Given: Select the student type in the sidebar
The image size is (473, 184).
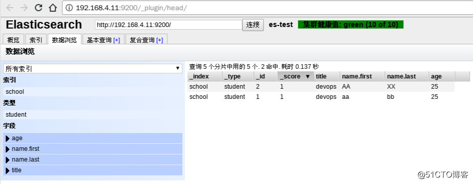Looking at the screenshot, I should coord(93,114).
